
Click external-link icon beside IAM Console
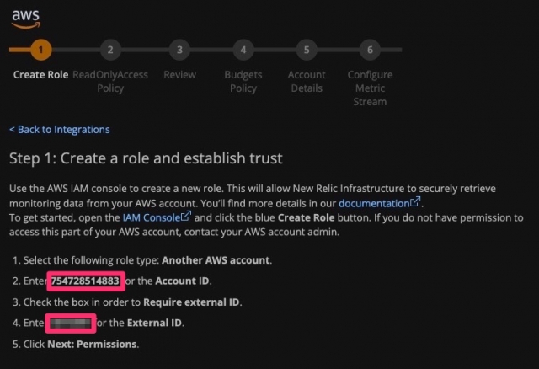point(186,216)
